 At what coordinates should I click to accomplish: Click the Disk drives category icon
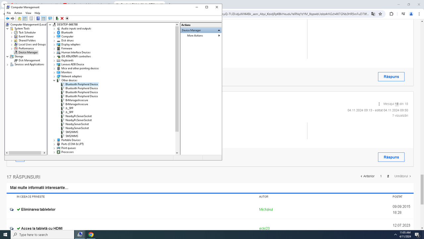tap(59, 40)
